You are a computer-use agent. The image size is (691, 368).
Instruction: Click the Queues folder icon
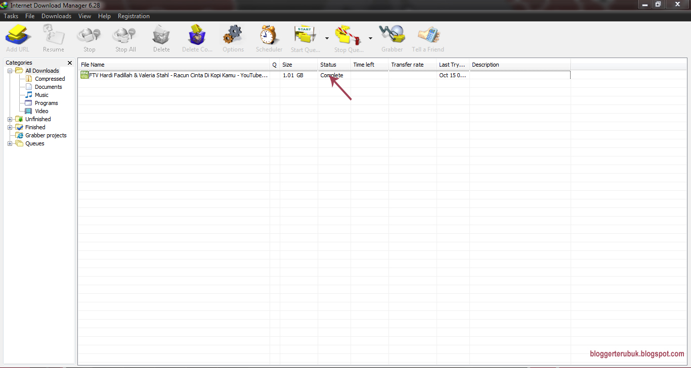click(x=19, y=143)
